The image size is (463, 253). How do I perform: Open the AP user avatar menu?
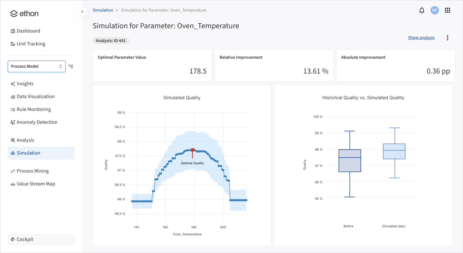pyautogui.click(x=435, y=10)
